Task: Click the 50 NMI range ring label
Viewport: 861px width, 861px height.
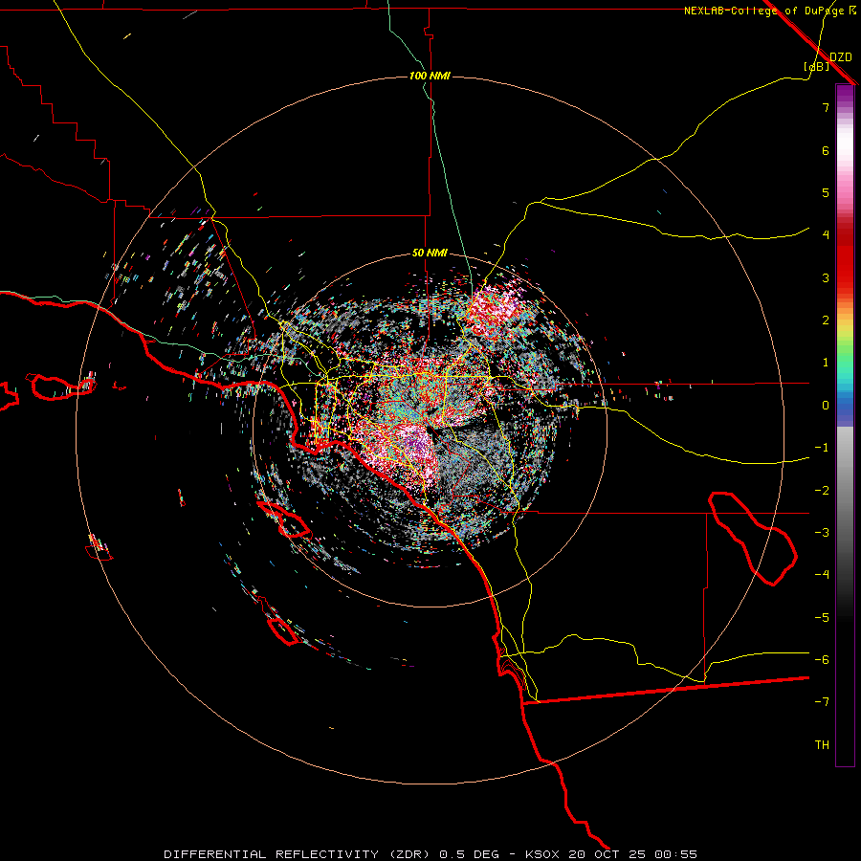Action: pos(430,253)
